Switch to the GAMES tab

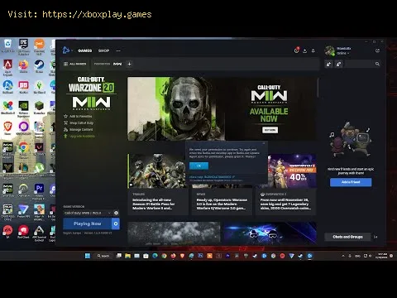coord(84,50)
